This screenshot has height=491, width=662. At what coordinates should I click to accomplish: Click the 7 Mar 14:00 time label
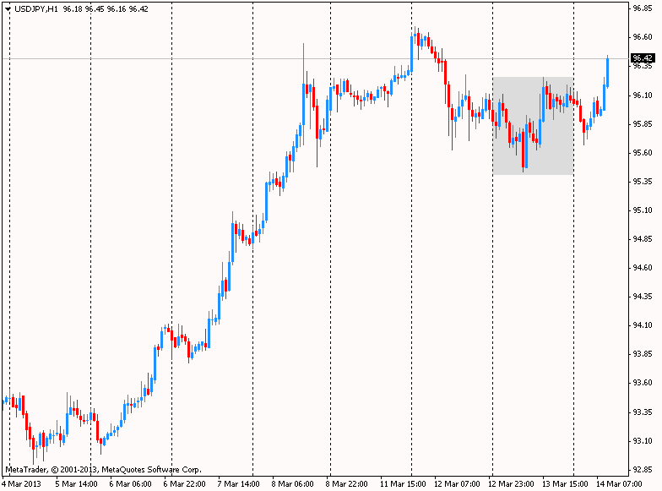(238, 483)
